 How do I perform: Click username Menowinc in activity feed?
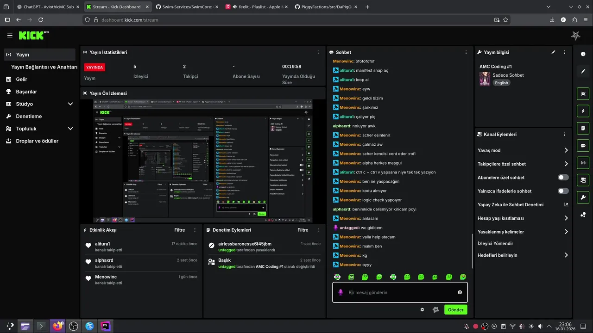coord(106,277)
